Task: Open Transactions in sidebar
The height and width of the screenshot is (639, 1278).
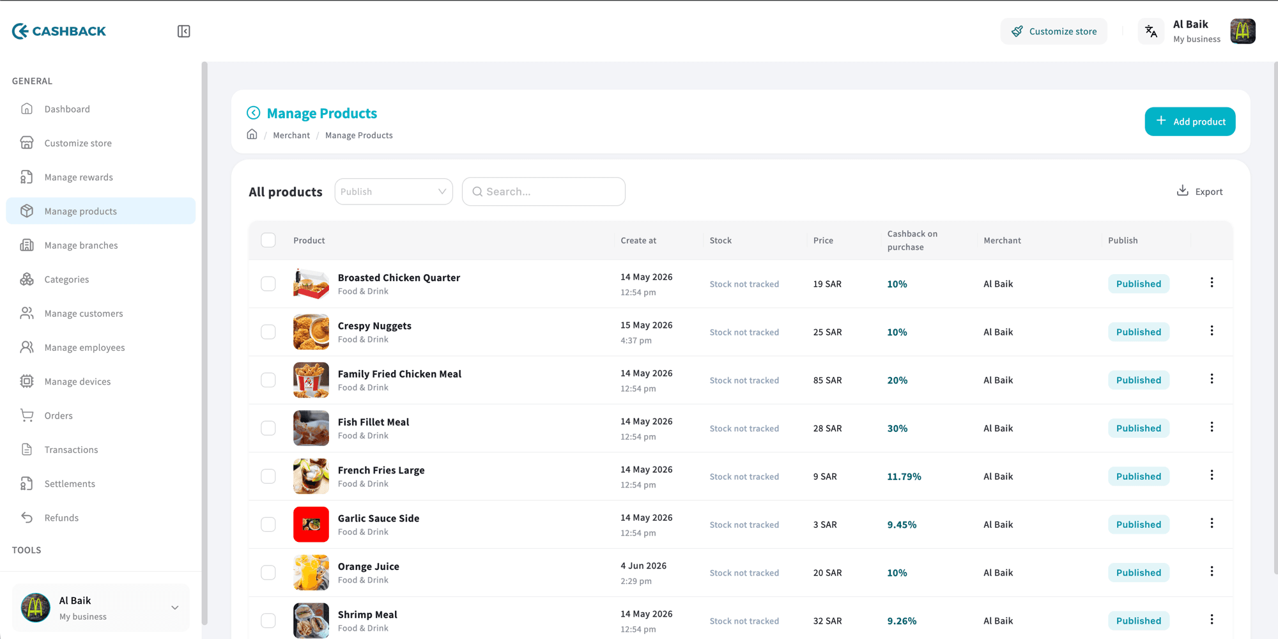Action: point(101,450)
